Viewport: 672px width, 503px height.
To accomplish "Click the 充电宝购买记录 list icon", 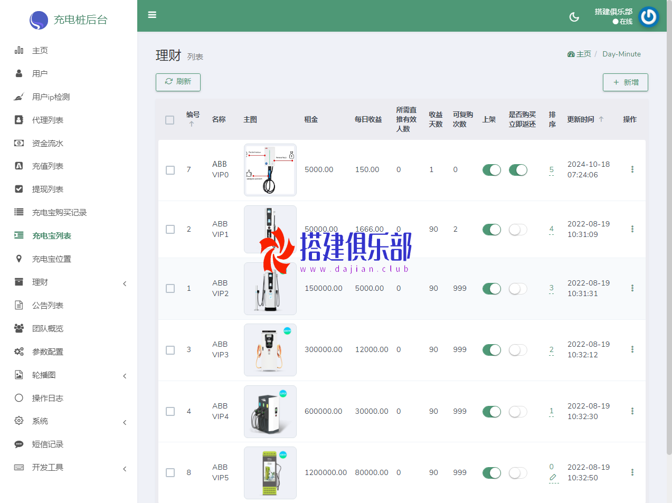I will coord(19,212).
